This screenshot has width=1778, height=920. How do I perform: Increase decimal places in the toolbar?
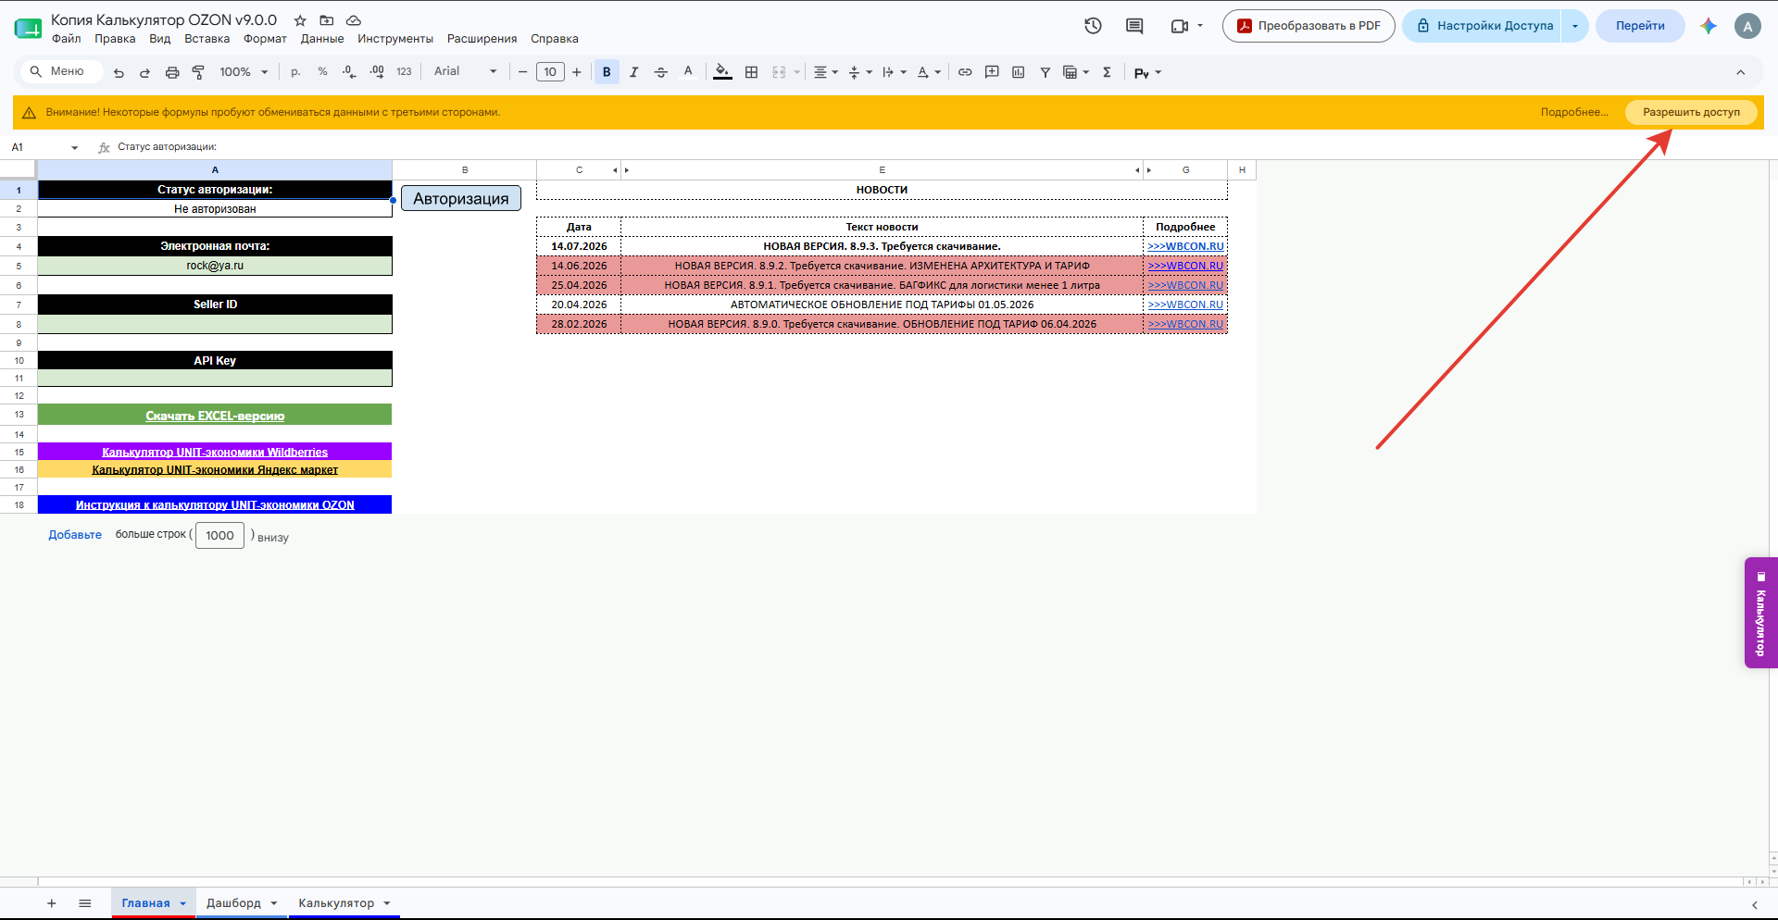(x=377, y=72)
